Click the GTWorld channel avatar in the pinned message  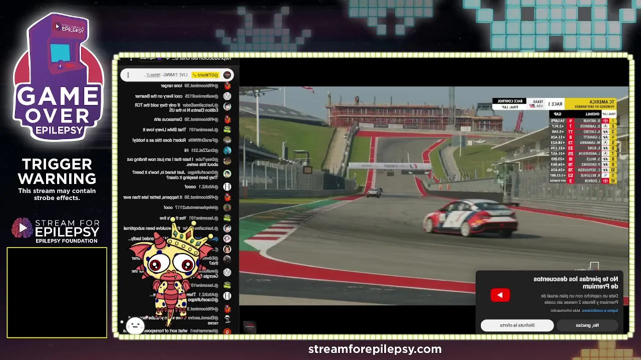(227, 75)
